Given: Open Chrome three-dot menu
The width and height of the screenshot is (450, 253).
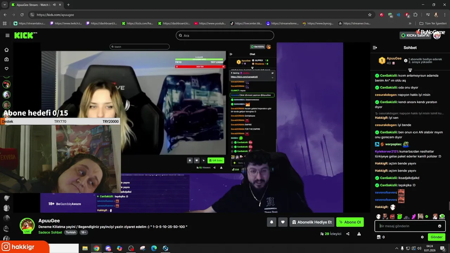Looking at the screenshot, I should (x=444, y=15).
